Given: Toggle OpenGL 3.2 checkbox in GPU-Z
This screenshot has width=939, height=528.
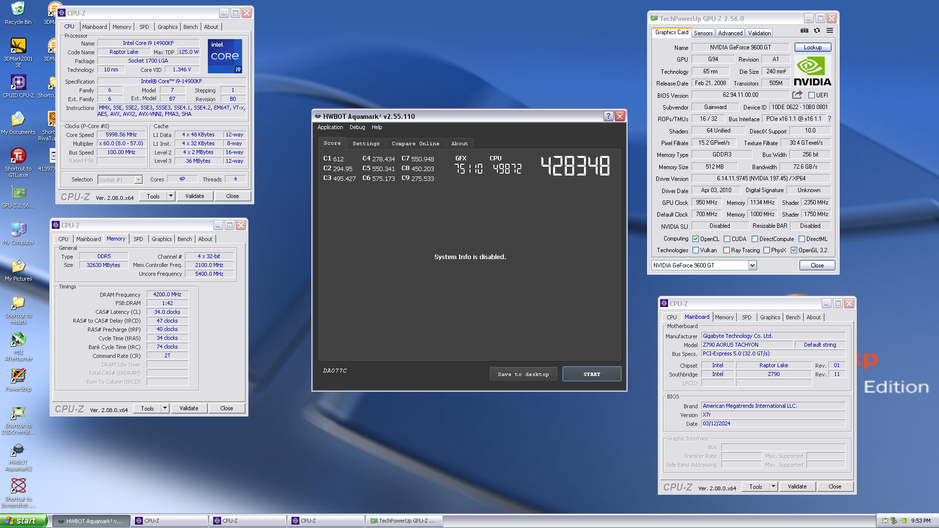Looking at the screenshot, I should [794, 250].
